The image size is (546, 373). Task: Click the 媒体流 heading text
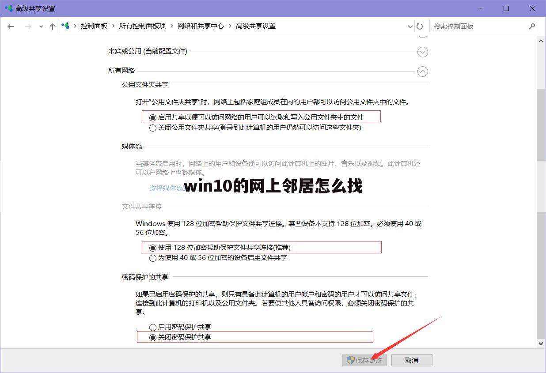click(x=132, y=146)
